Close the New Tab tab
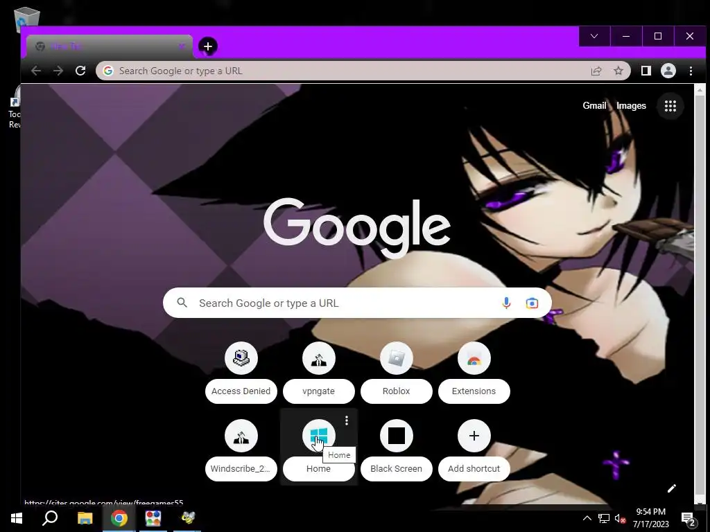 182,46
